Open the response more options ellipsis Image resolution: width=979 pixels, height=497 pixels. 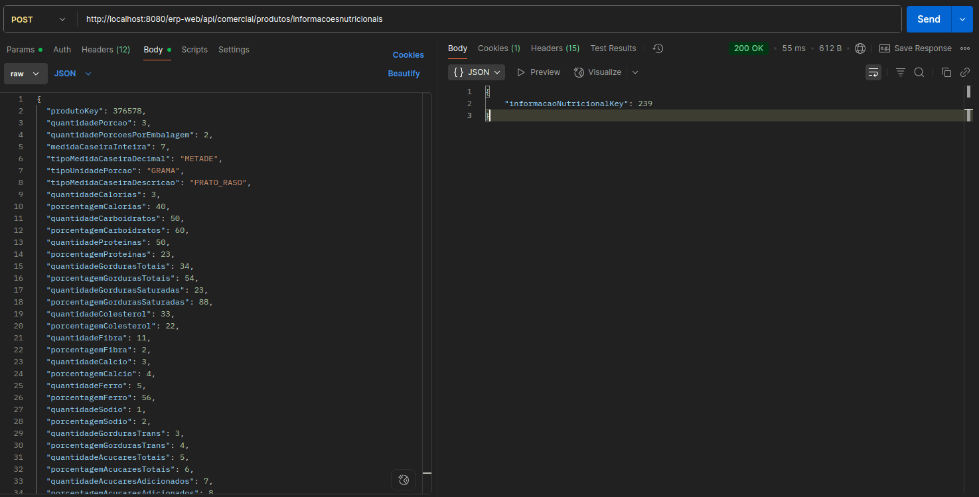(965, 48)
